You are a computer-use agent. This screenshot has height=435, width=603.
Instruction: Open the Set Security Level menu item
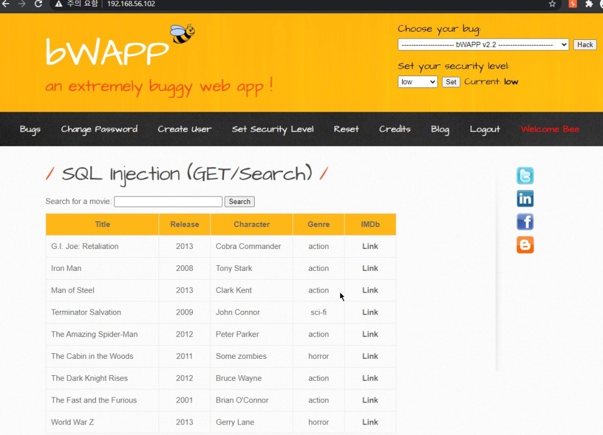[x=273, y=129]
